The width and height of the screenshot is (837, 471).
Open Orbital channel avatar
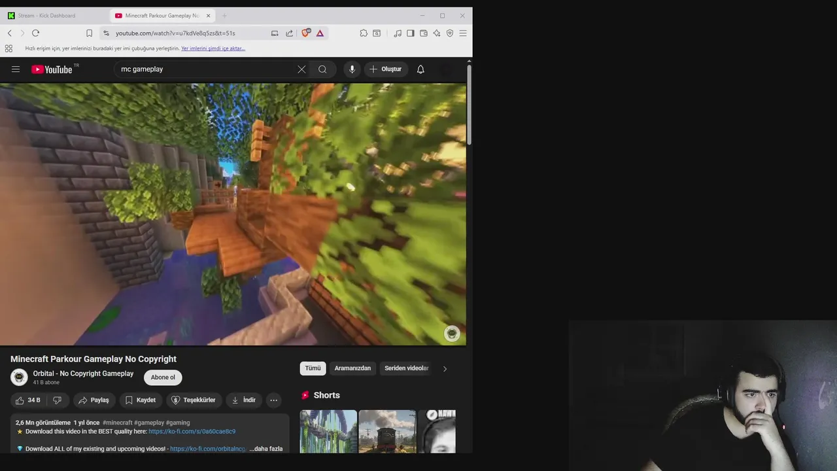[x=19, y=377]
